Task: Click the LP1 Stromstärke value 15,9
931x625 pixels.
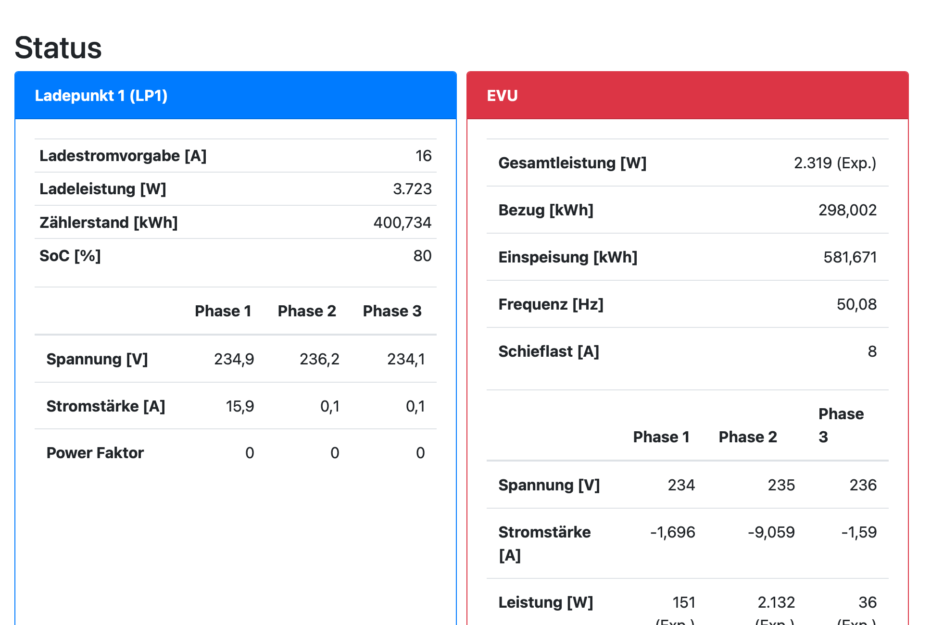Action: pyautogui.click(x=239, y=406)
